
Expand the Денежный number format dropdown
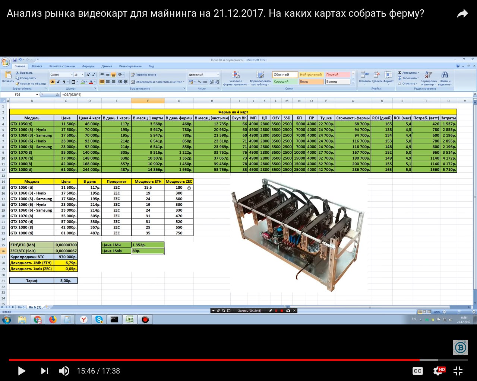pyautogui.click(x=218, y=75)
